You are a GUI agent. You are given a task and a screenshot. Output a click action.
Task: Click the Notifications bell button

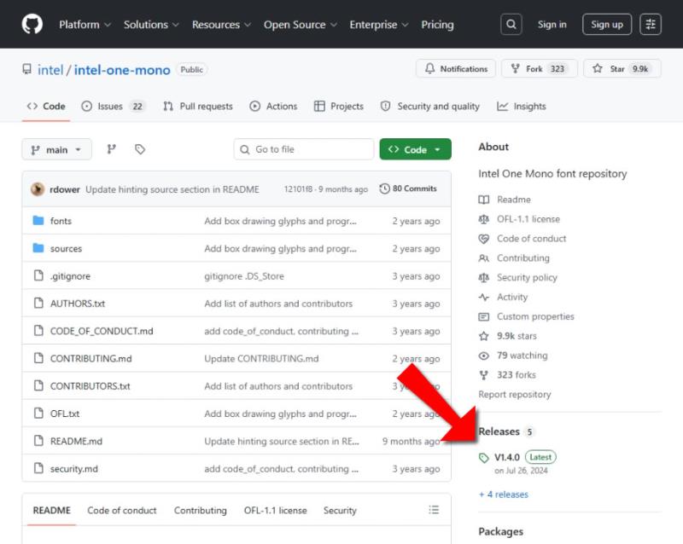(456, 69)
